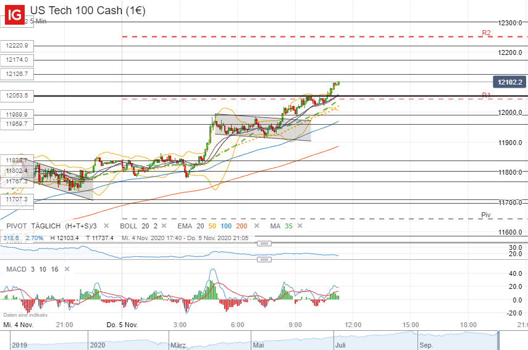The image size is (528, 350).
Task: Select the EMA 100 period value
Action: click(x=226, y=226)
